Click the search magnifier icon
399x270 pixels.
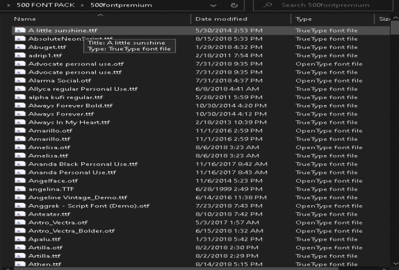coord(270,5)
